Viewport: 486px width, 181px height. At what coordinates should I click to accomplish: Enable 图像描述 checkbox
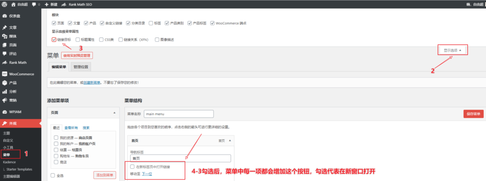(157, 40)
